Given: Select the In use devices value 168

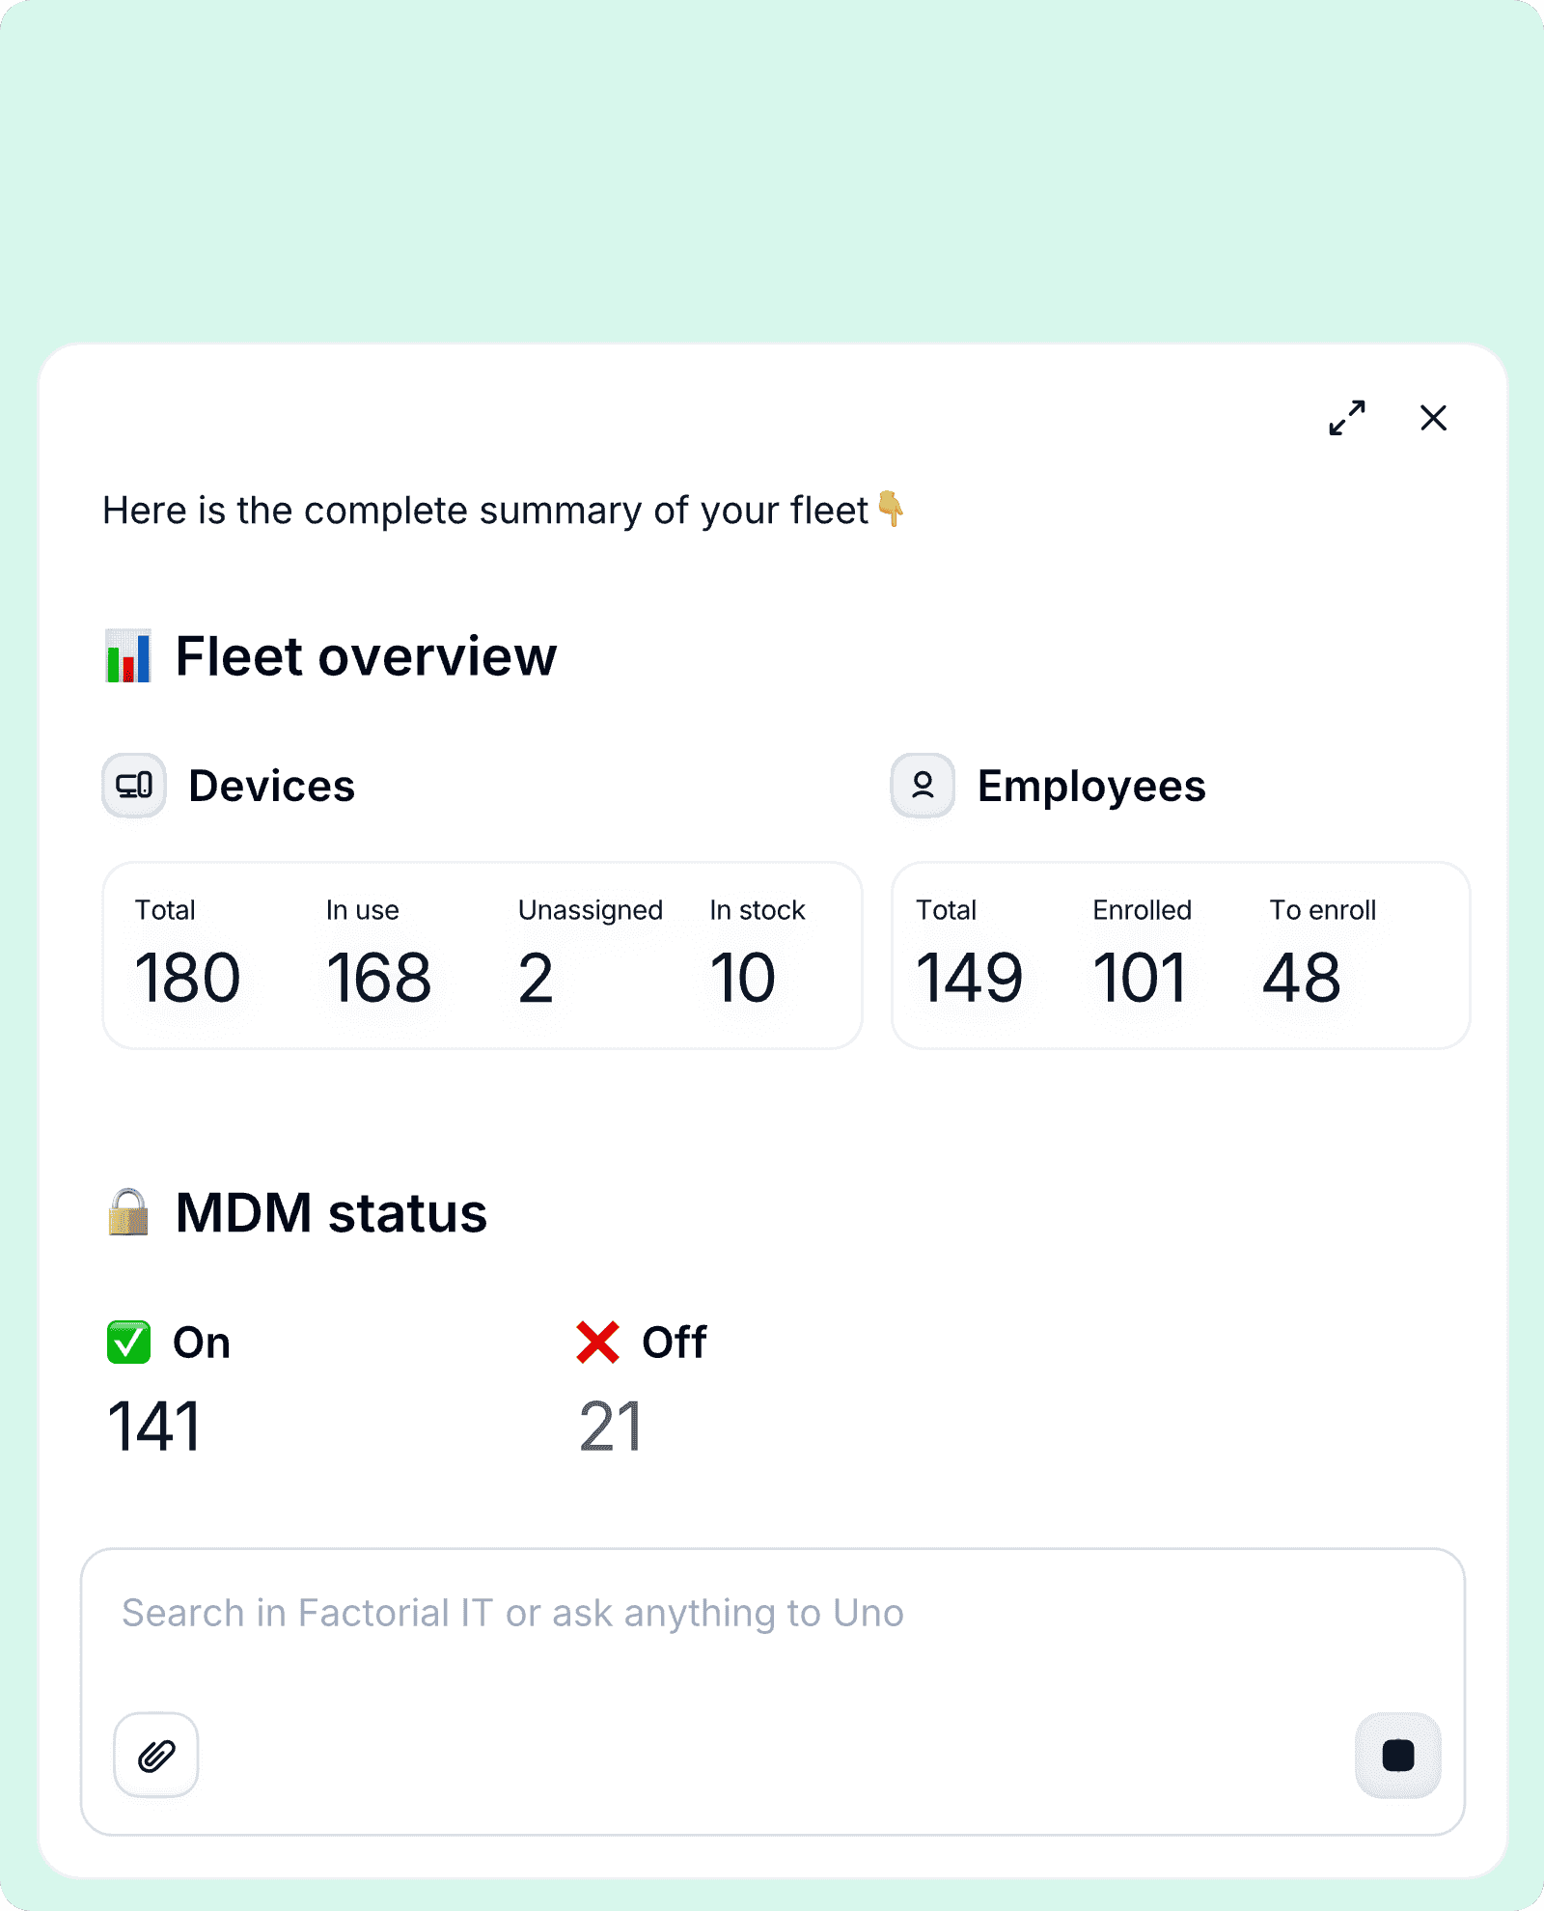Looking at the screenshot, I should pyautogui.click(x=378, y=978).
